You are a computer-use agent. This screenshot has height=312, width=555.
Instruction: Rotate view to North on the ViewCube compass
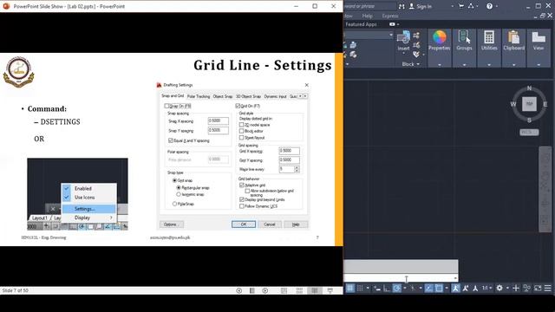pos(529,88)
